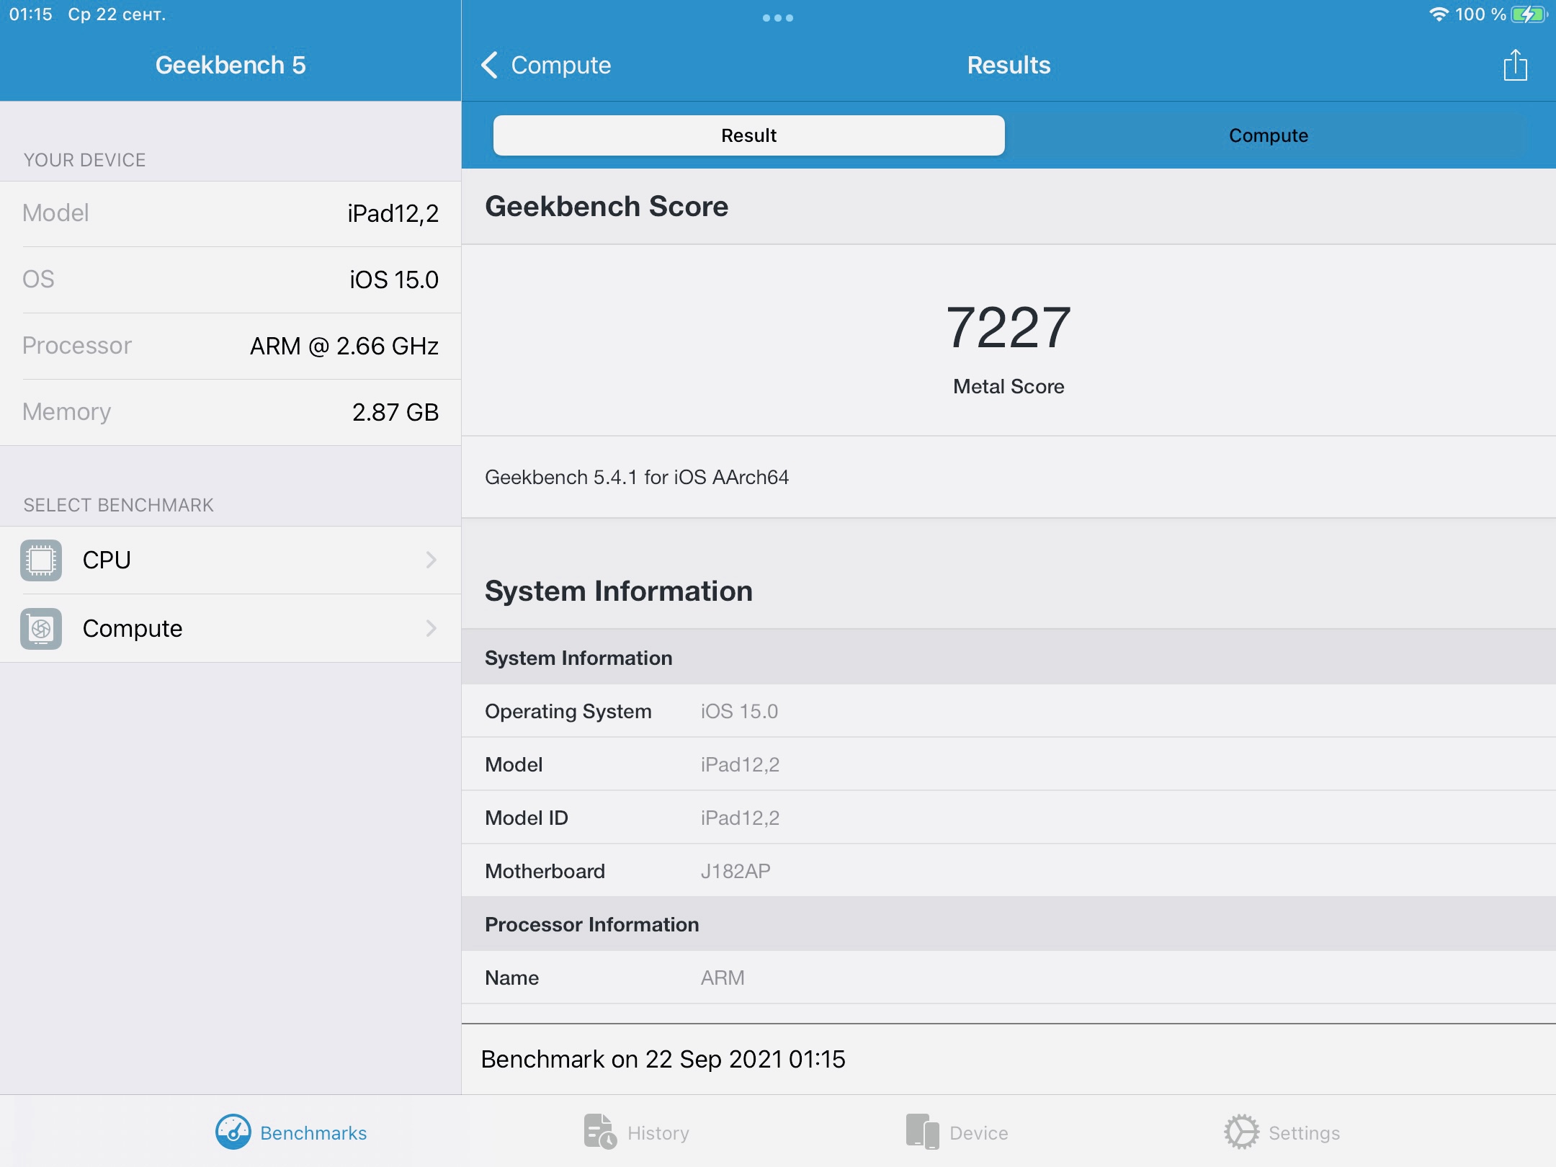Switch to the Result segment

click(x=749, y=135)
